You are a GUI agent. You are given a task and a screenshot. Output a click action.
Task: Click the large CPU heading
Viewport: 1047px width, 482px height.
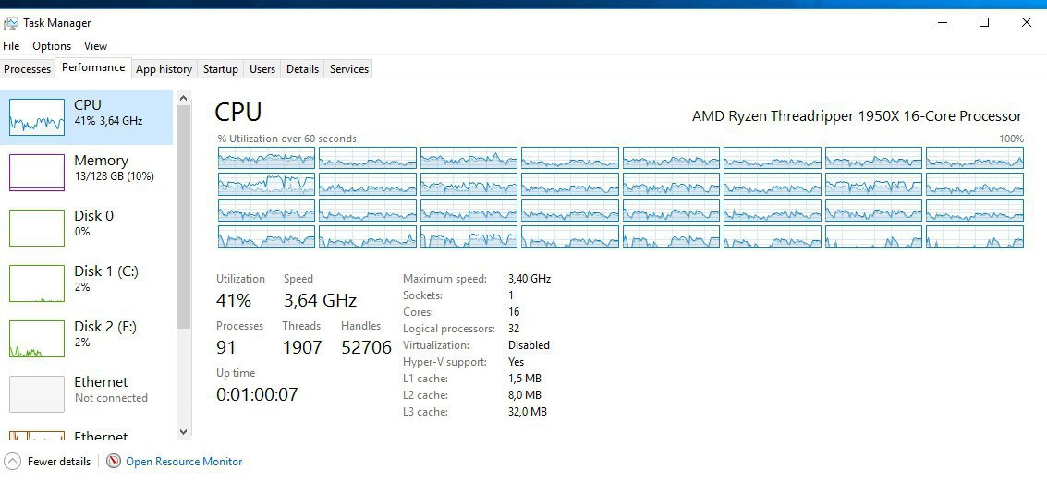pos(238,112)
